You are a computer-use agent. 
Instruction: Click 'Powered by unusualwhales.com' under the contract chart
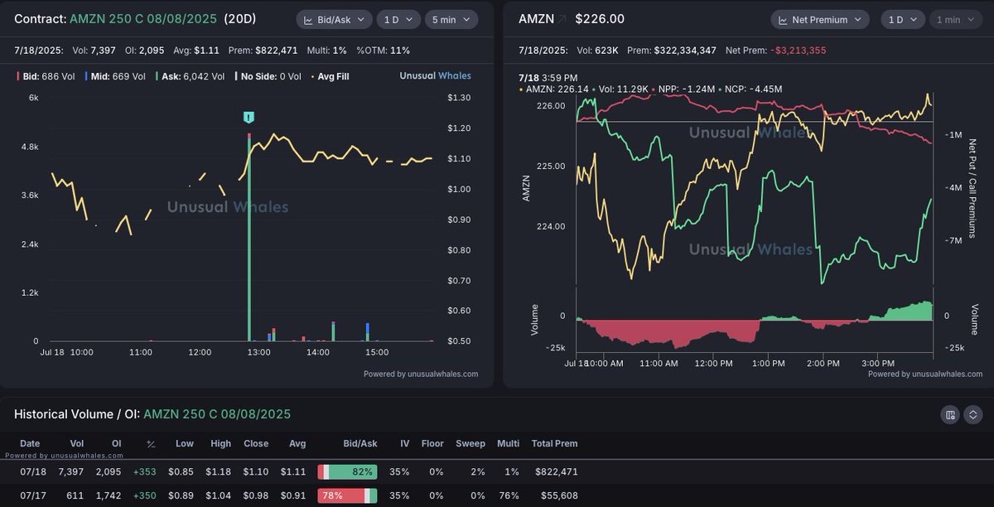point(421,374)
